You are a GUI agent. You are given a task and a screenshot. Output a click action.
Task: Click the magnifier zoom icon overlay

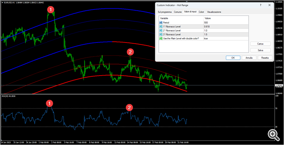coord(274,135)
